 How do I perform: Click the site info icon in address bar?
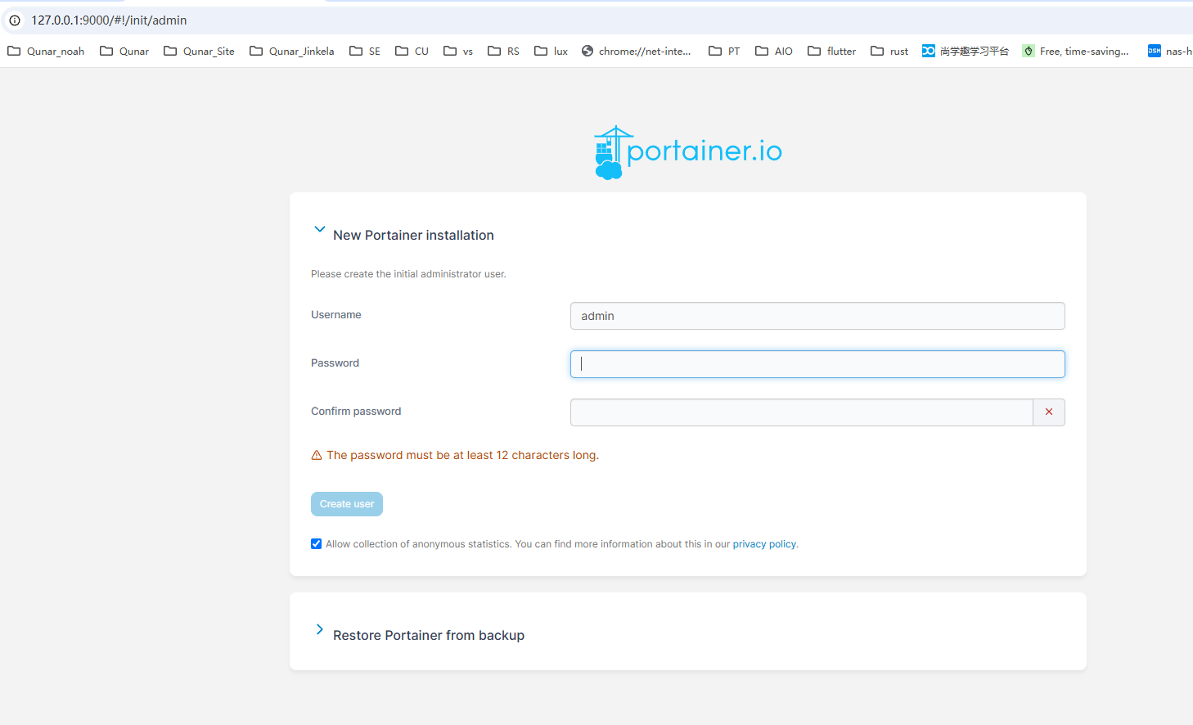tap(15, 20)
